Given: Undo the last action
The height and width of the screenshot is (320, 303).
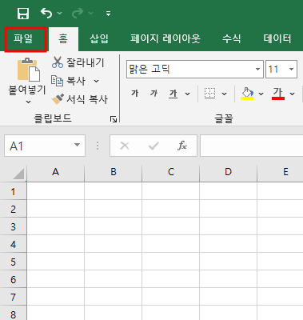Looking at the screenshot, I should click(46, 13).
